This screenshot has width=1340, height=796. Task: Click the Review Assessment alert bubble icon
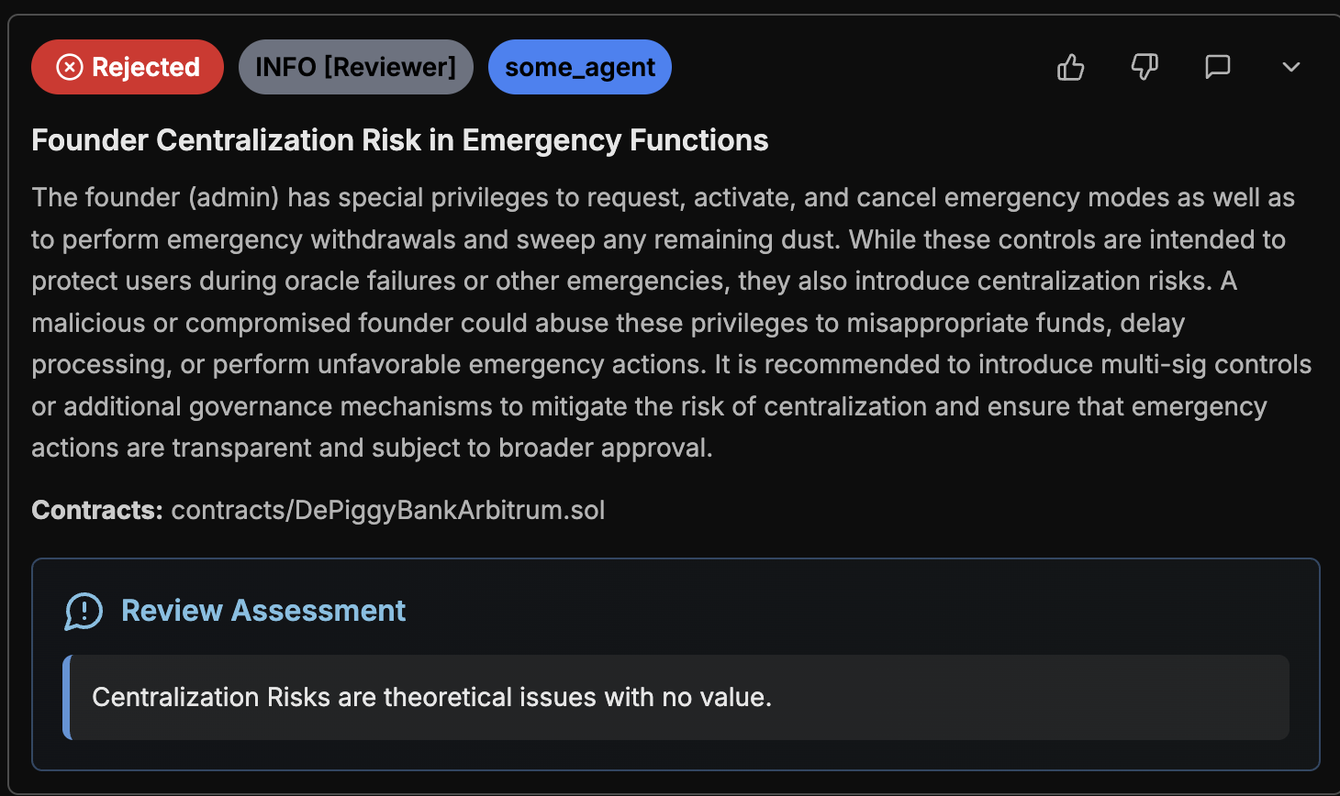(84, 611)
